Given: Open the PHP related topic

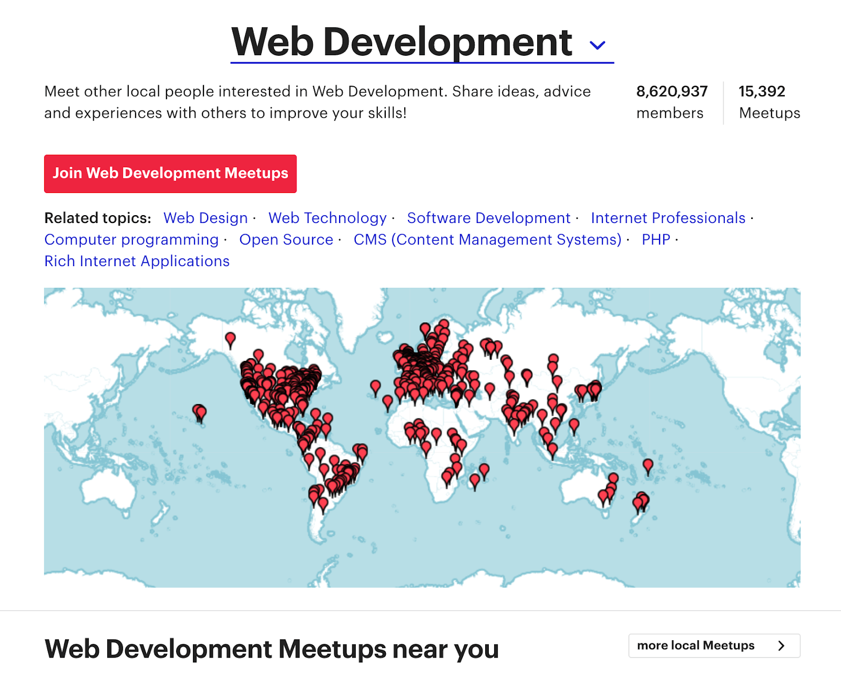Looking at the screenshot, I should 655,239.
